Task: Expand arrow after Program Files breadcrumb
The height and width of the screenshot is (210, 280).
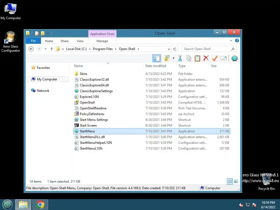Action: (116, 49)
